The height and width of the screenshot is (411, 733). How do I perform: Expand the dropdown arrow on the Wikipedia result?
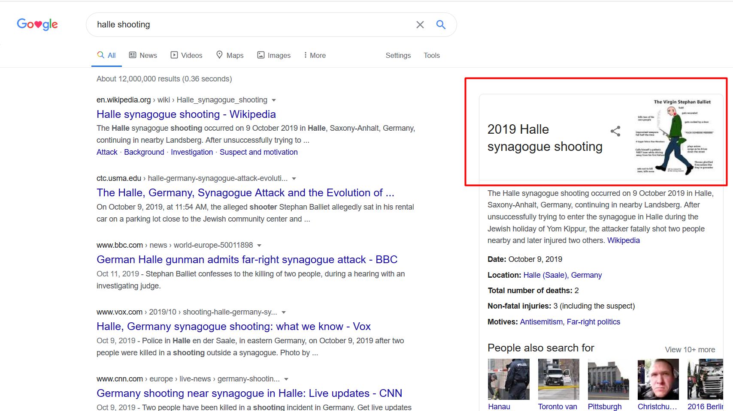(x=274, y=100)
